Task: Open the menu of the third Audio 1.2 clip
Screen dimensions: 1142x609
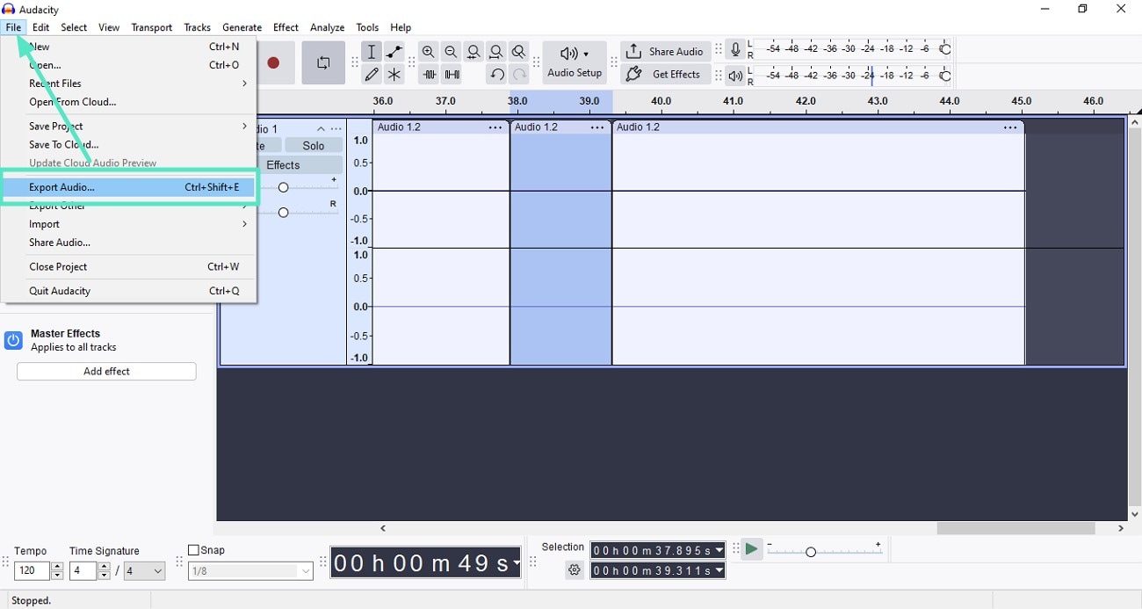Action: click(x=1010, y=127)
